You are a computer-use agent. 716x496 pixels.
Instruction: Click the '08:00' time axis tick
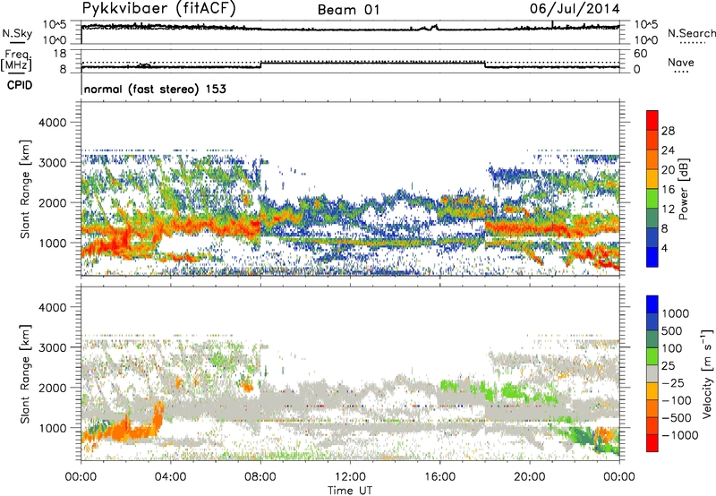[260, 477]
